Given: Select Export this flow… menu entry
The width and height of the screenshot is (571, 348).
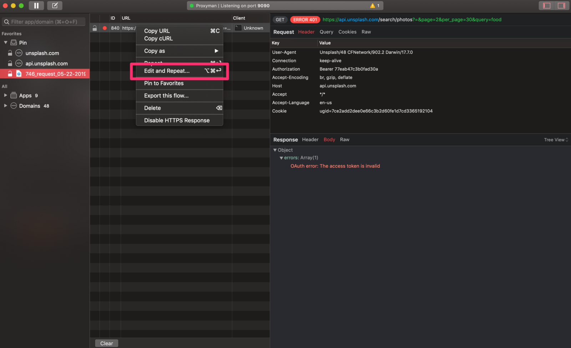Looking at the screenshot, I should 180,95.
